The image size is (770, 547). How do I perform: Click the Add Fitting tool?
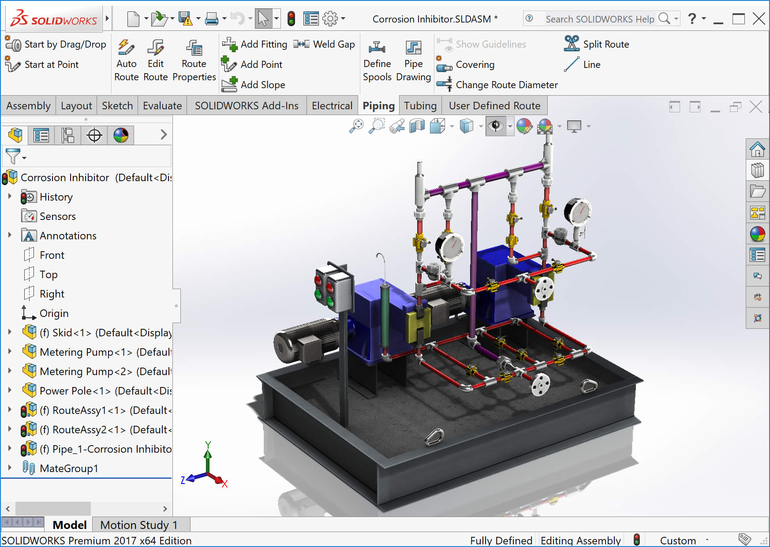pyautogui.click(x=255, y=44)
